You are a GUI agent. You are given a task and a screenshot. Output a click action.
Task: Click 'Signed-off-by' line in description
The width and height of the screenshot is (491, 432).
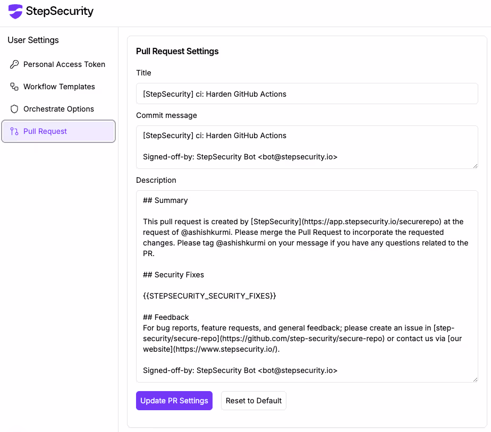[240, 371]
